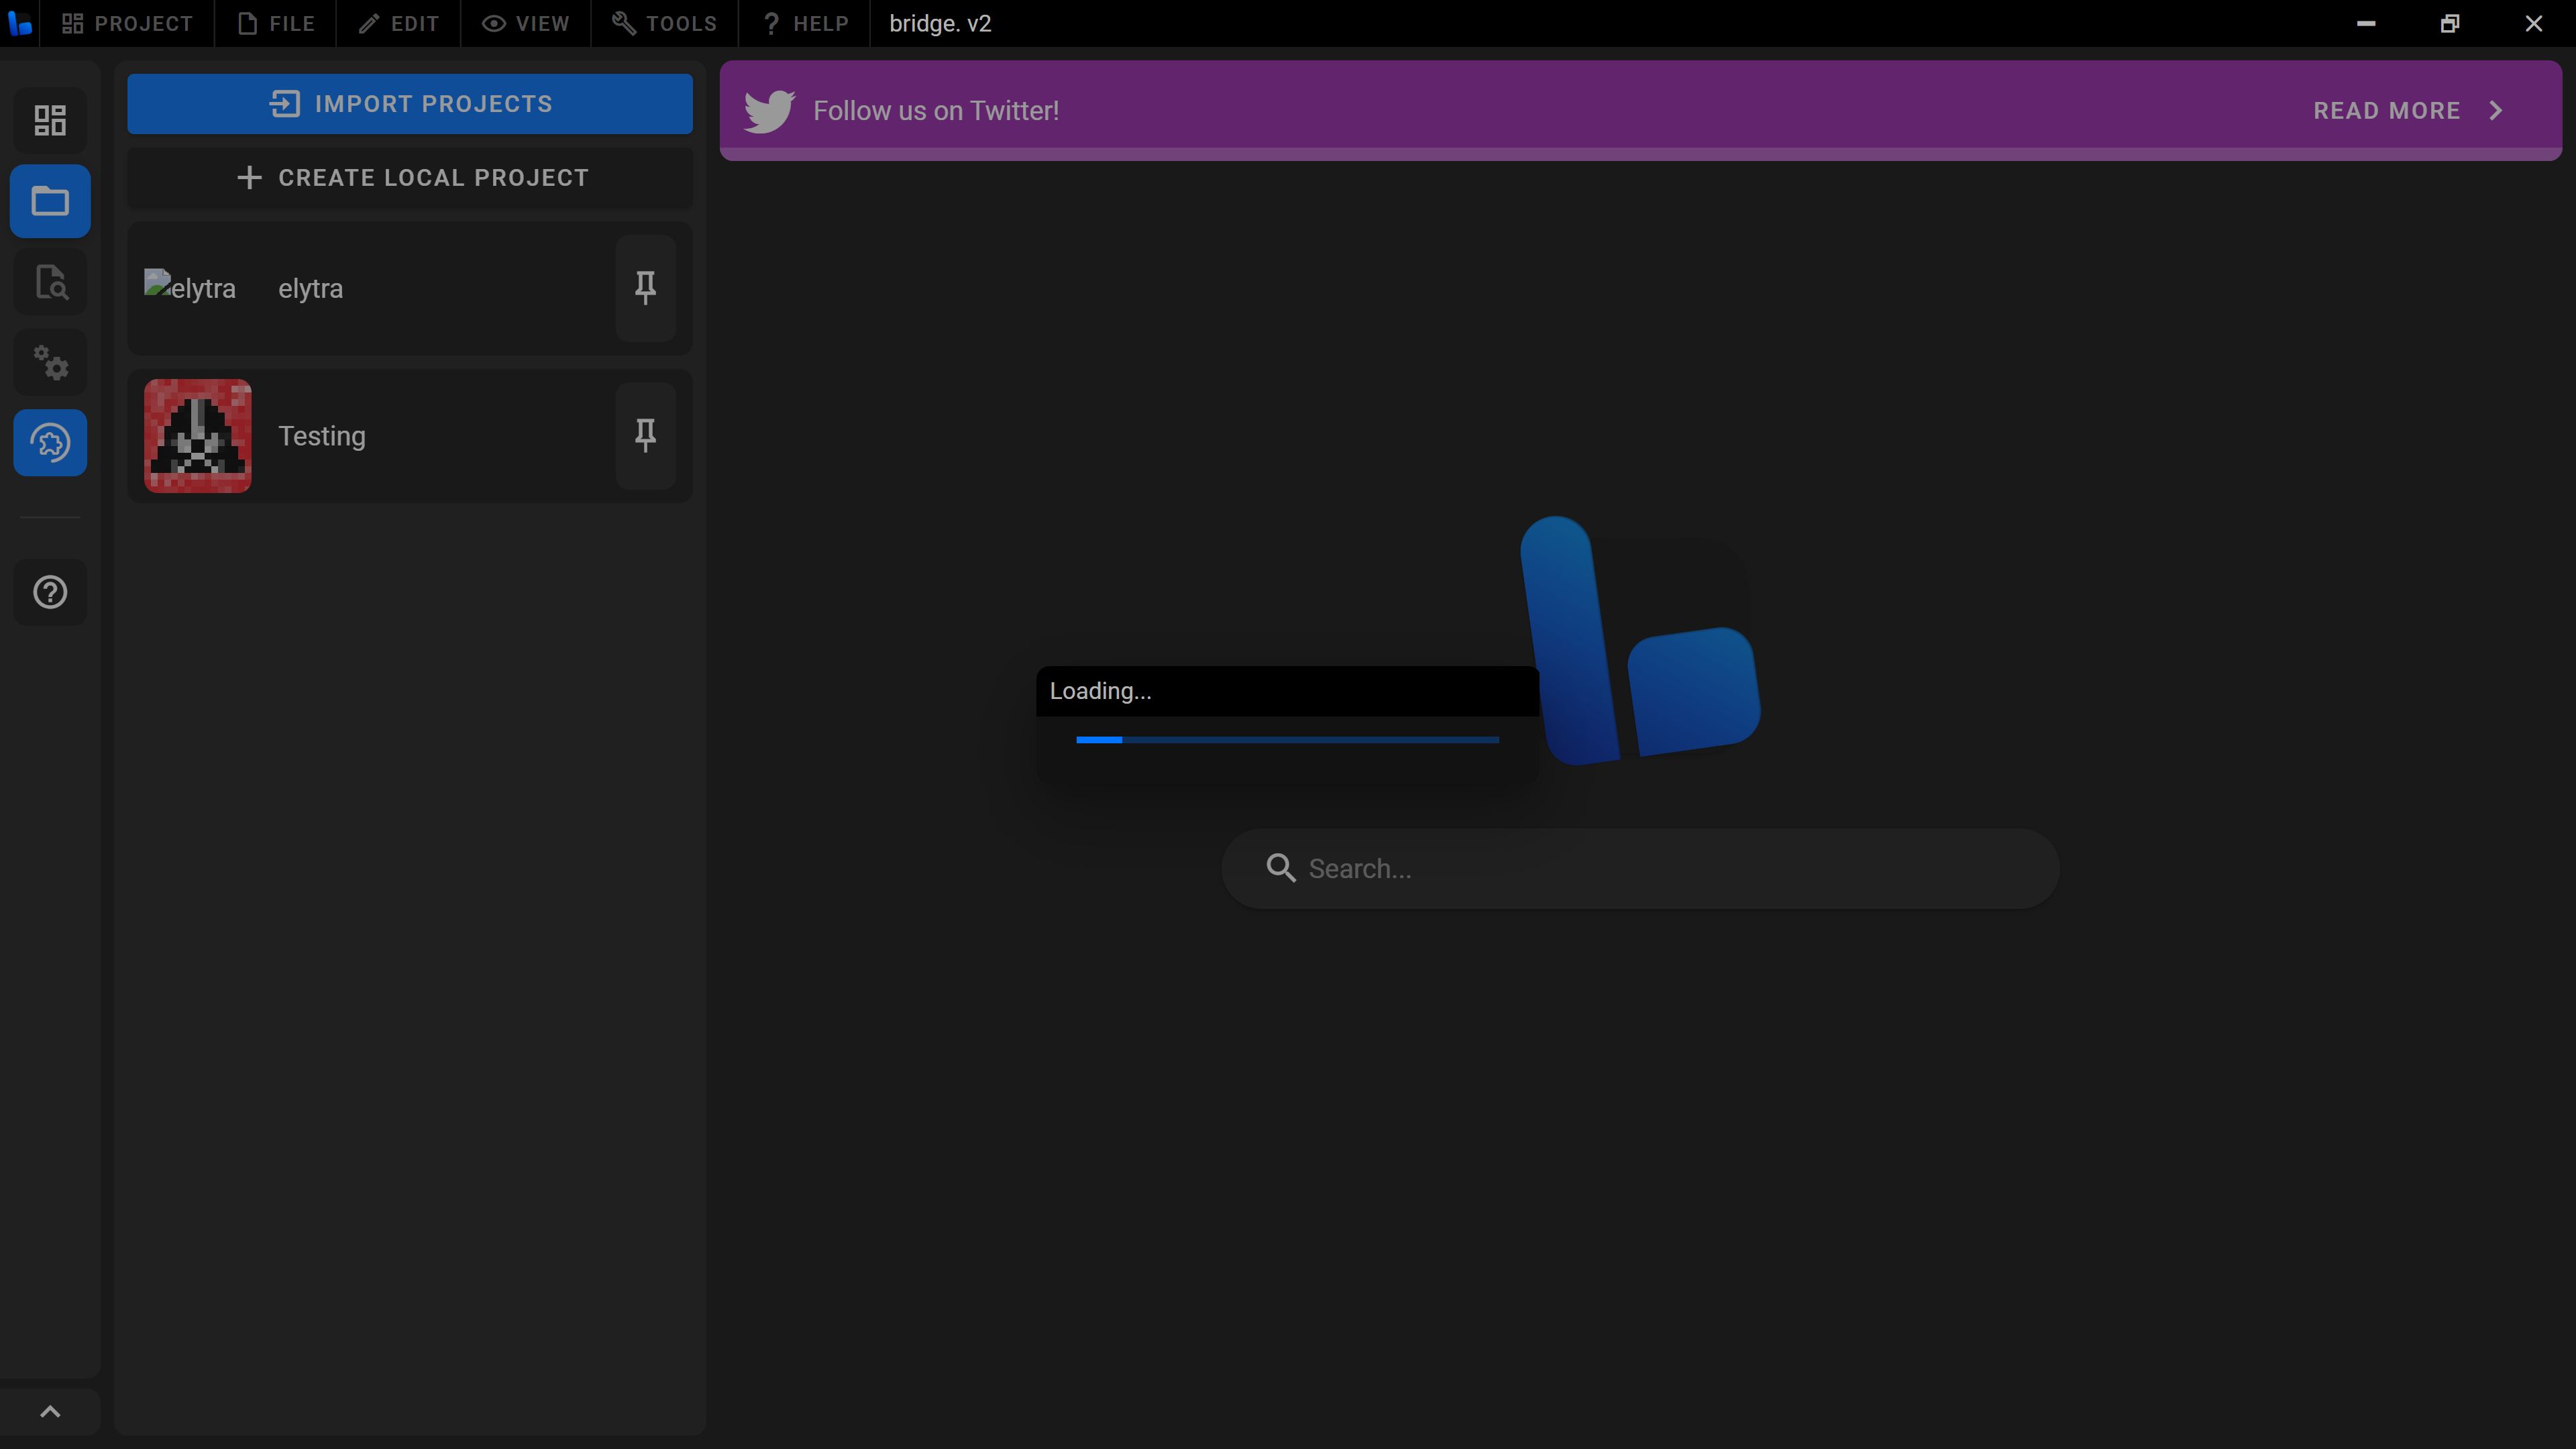Click the 'Loading...' status text
Image resolution: width=2576 pixels, height=1449 pixels.
pyautogui.click(x=1100, y=691)
